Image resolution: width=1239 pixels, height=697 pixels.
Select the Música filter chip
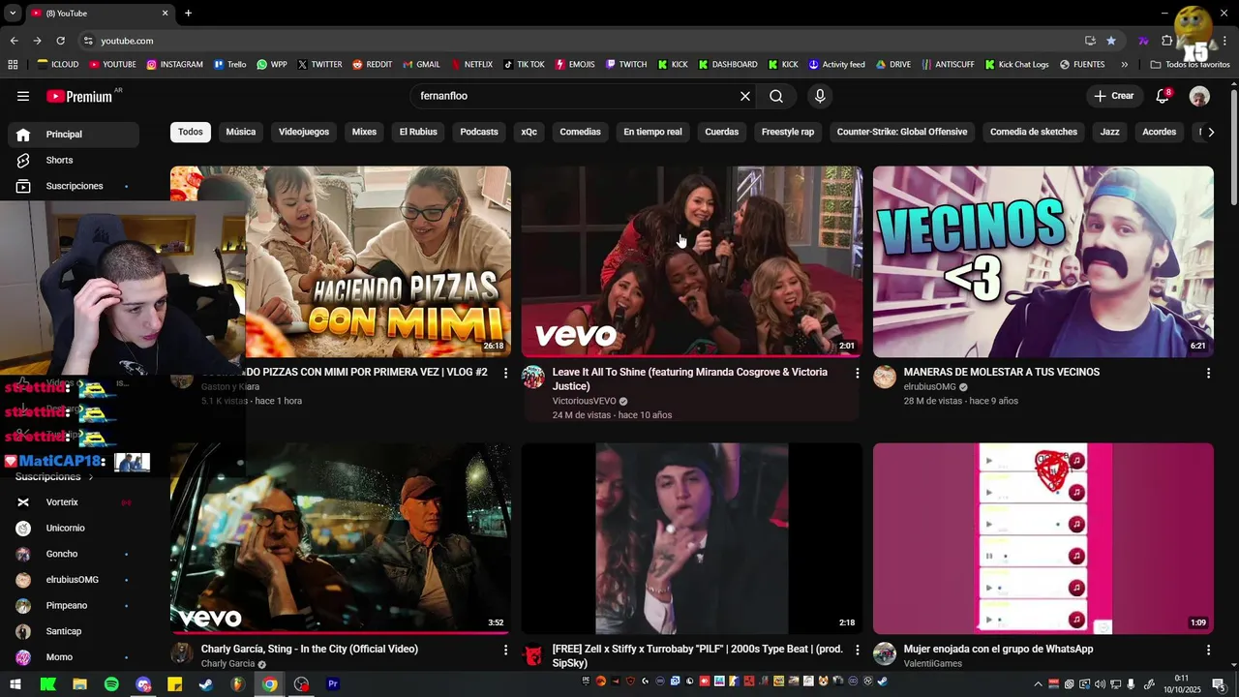(241, 132)
